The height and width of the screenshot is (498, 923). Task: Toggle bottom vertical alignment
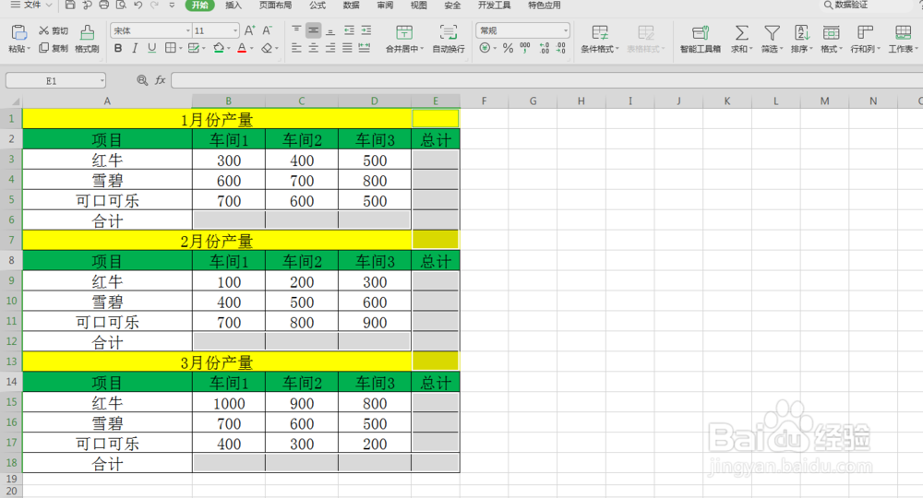330,30
